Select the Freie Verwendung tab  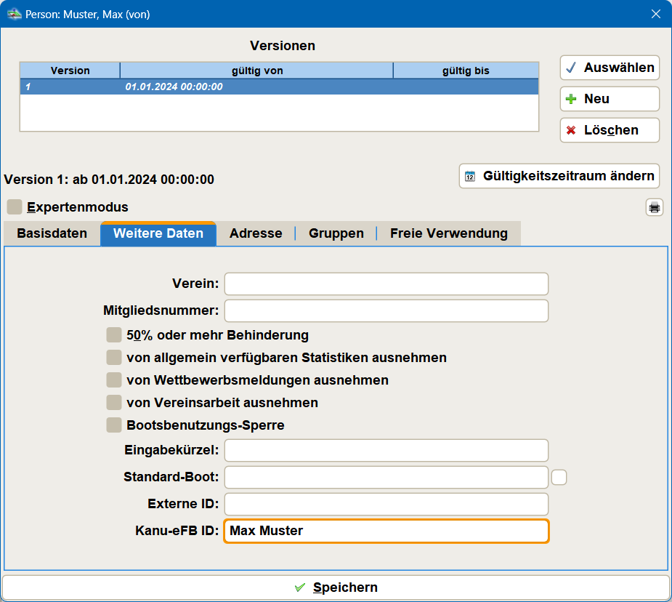448,234
